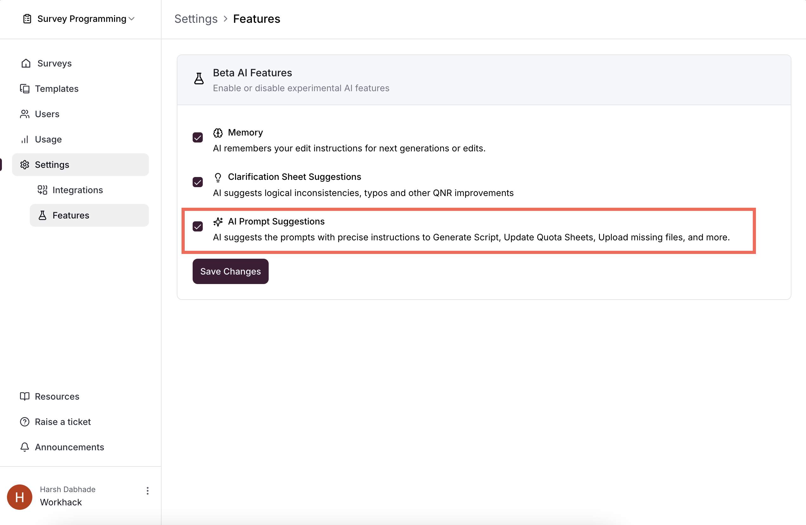The width and height of the screenshot is (806, 525).
Task: Collapse the Settings sidebar section
Action: tap(80, 165)
